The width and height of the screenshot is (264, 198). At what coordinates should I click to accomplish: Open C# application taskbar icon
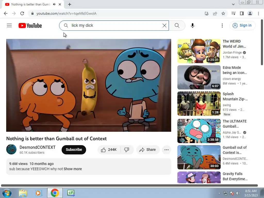pyautogui.click(x=71, y=193)
